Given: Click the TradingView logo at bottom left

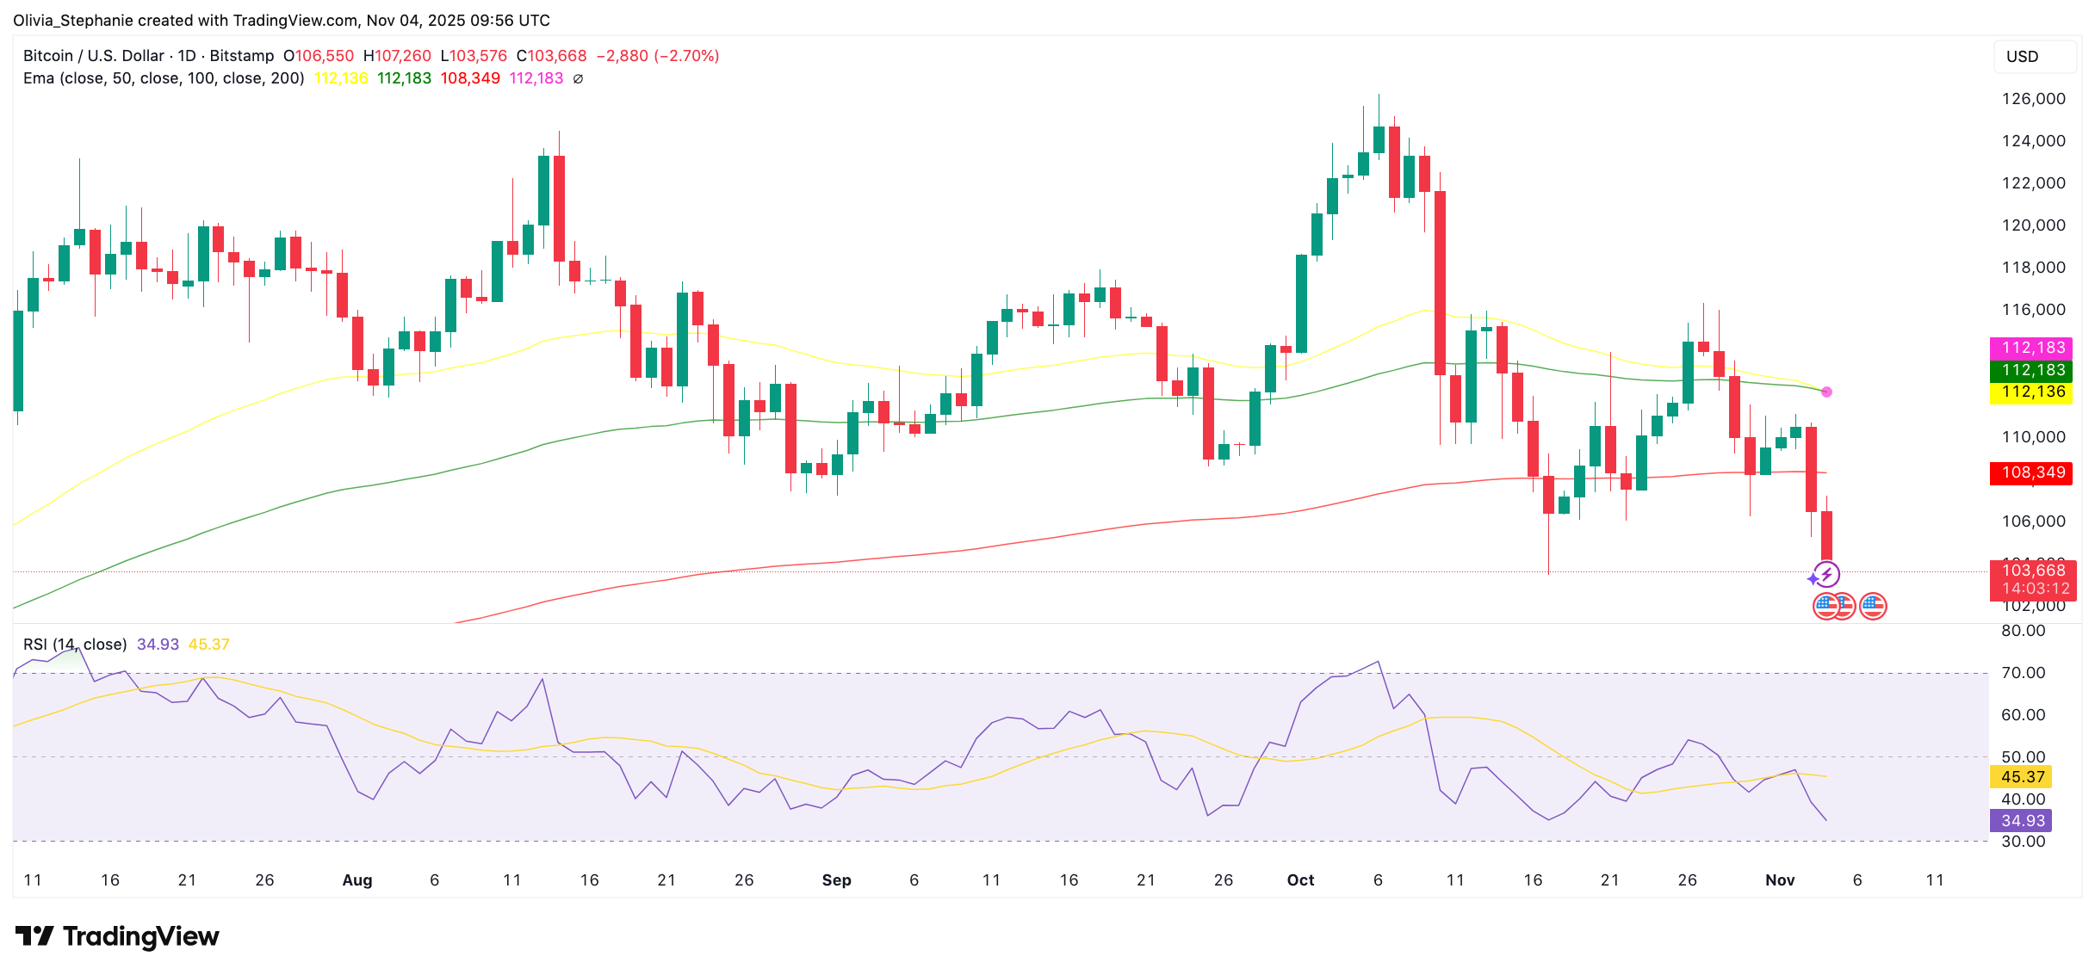Looking at the screenshot, I should pyautogui.click(x=117, y=936).
